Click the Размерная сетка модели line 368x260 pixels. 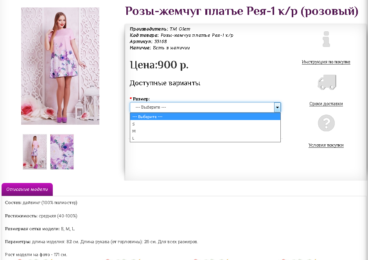tap(40, 229)
